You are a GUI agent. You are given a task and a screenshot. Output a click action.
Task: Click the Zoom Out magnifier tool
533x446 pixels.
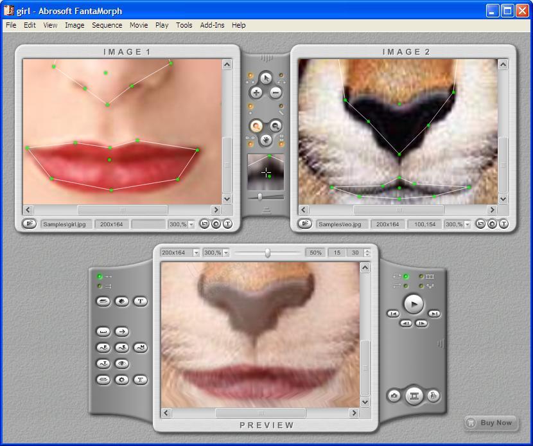coord(274,125)
